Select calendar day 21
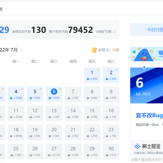Image resolution: width=163 pixels, height=163 pixels. [73, 133]
